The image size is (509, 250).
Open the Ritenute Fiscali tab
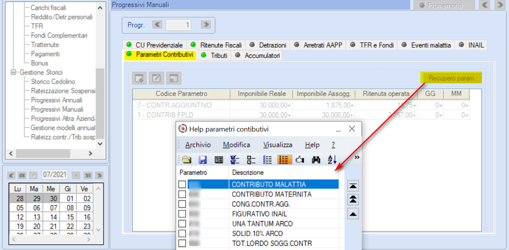coord(216,45)
